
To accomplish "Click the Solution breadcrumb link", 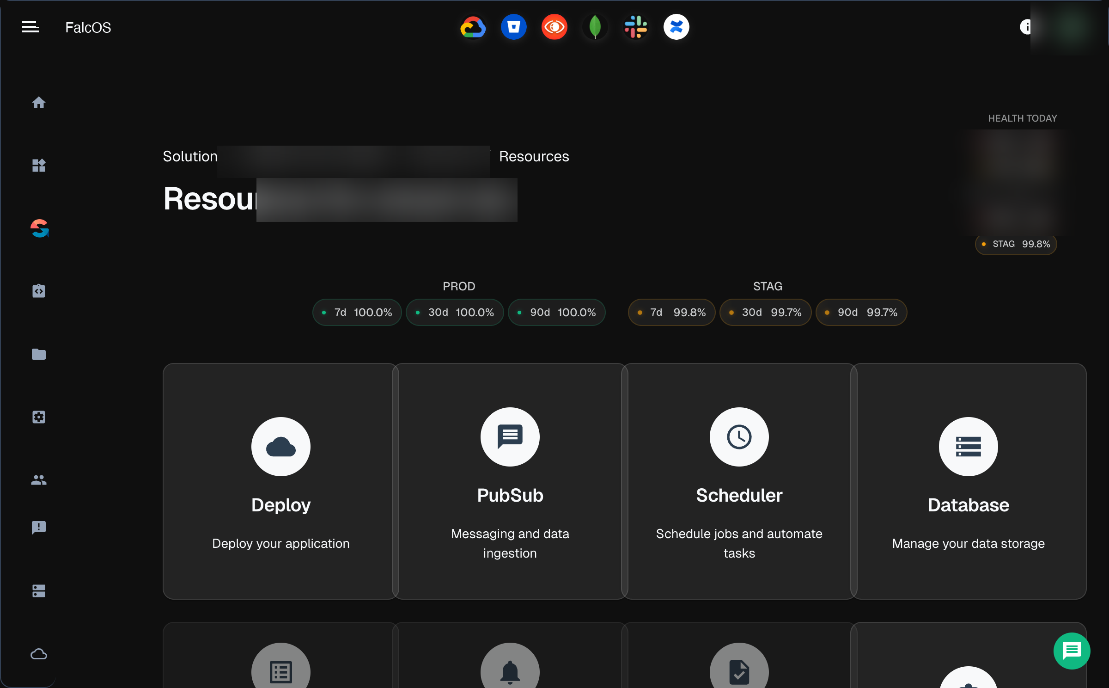I will pos(190,156).
